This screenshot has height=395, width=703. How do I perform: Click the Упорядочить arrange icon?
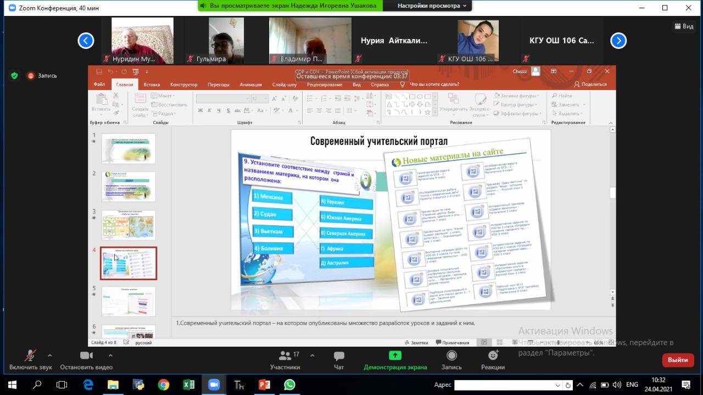coord(453,99)
